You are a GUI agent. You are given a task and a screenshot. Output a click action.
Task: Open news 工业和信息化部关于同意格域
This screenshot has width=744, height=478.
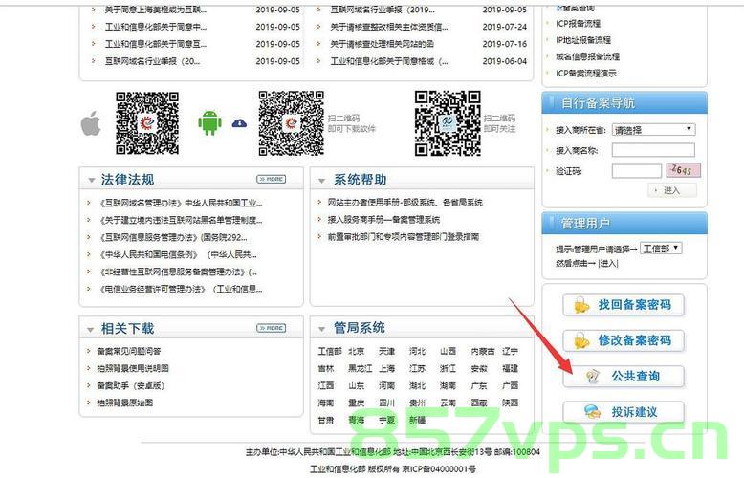(x=389, y=61)
